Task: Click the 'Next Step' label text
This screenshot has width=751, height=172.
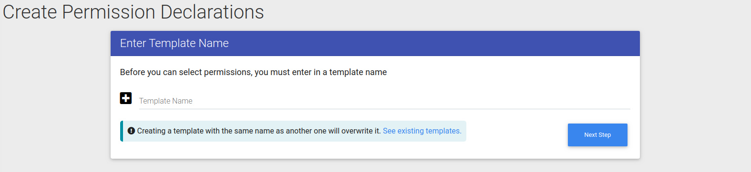Action: coord(597,135)
